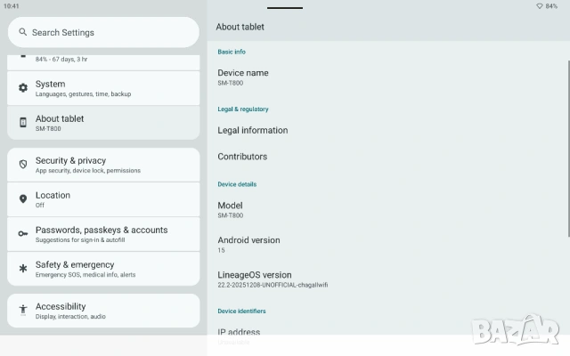Click the System gear icon
The width and height of the screenshot is (570, 356).
[x=23, y=87]
